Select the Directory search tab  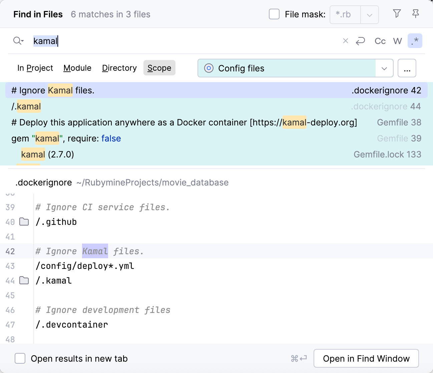pos(119,68)
